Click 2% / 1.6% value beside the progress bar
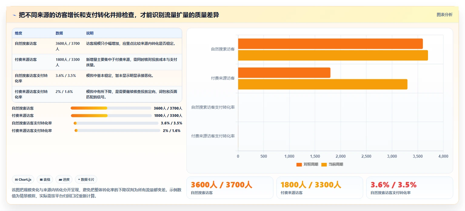 (x=172, y=131)
